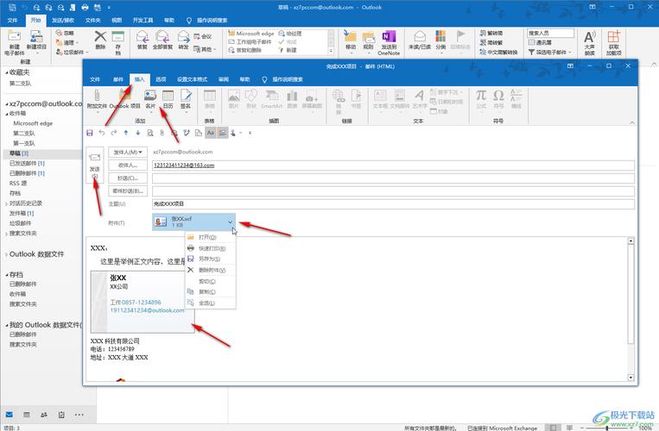
Task: Click the save icon in quick access toolbar
Action: click(x=90, y=133)
